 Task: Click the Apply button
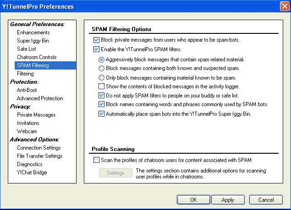coord(228,200)
